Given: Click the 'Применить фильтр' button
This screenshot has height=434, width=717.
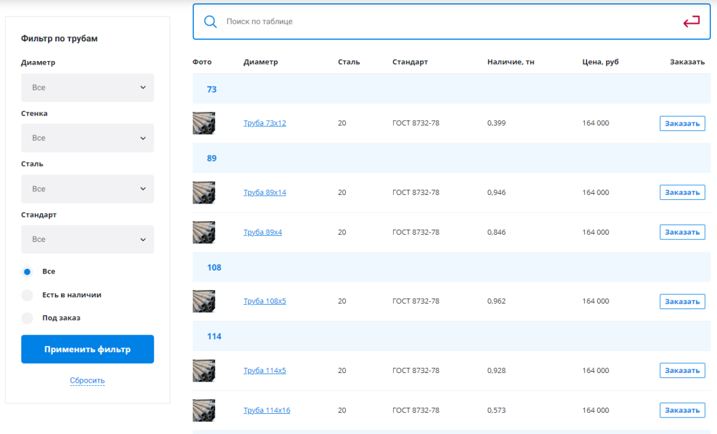Looking at the screenshot, I should (87, 349).
